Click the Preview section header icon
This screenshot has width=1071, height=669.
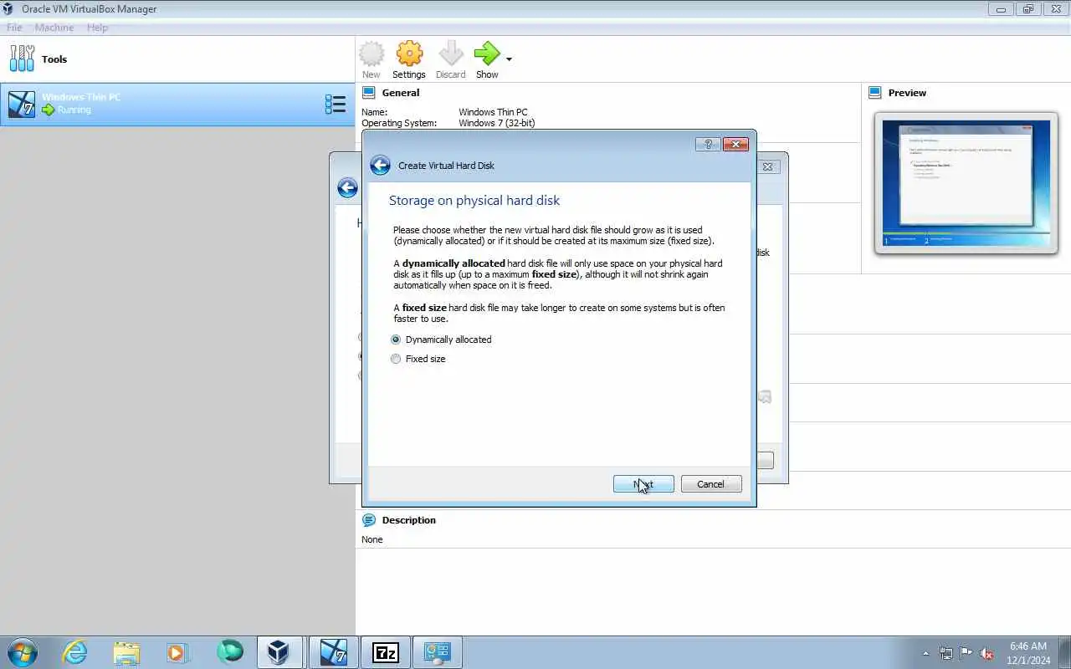[x=875, y=93]
